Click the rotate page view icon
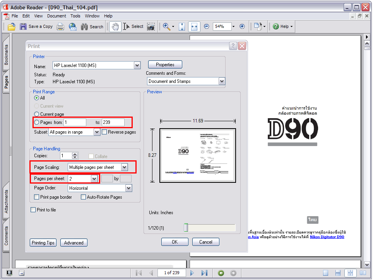Image resolution: width=373 pixels, height=280 pixels. click(258, 26)
